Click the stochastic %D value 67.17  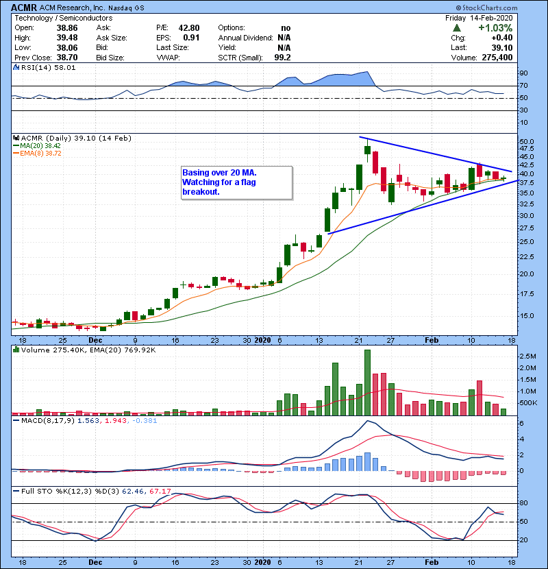tap(160, 492)
